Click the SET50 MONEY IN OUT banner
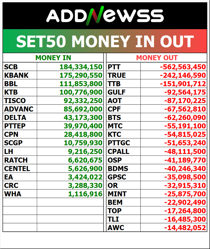Image resolution: width=210 pixels, height=249 pixels. [x=105, y=41]
